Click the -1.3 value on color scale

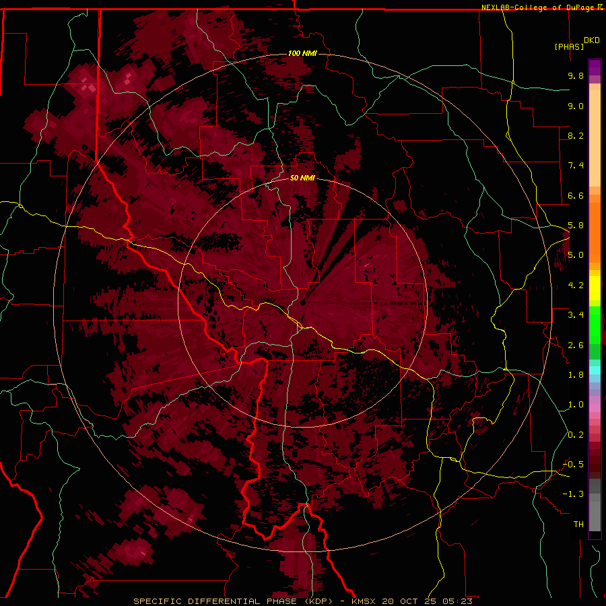(x=573, y=494)
